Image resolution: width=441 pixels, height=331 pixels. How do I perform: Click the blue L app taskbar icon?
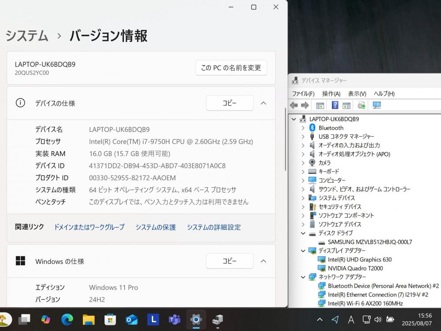point(153,320)
